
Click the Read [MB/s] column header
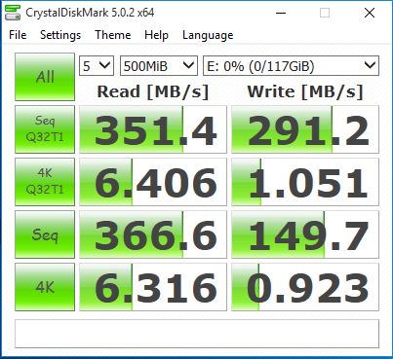coord(153,91)
